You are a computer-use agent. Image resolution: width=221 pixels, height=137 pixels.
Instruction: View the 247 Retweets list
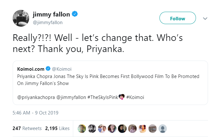[27, 128]
